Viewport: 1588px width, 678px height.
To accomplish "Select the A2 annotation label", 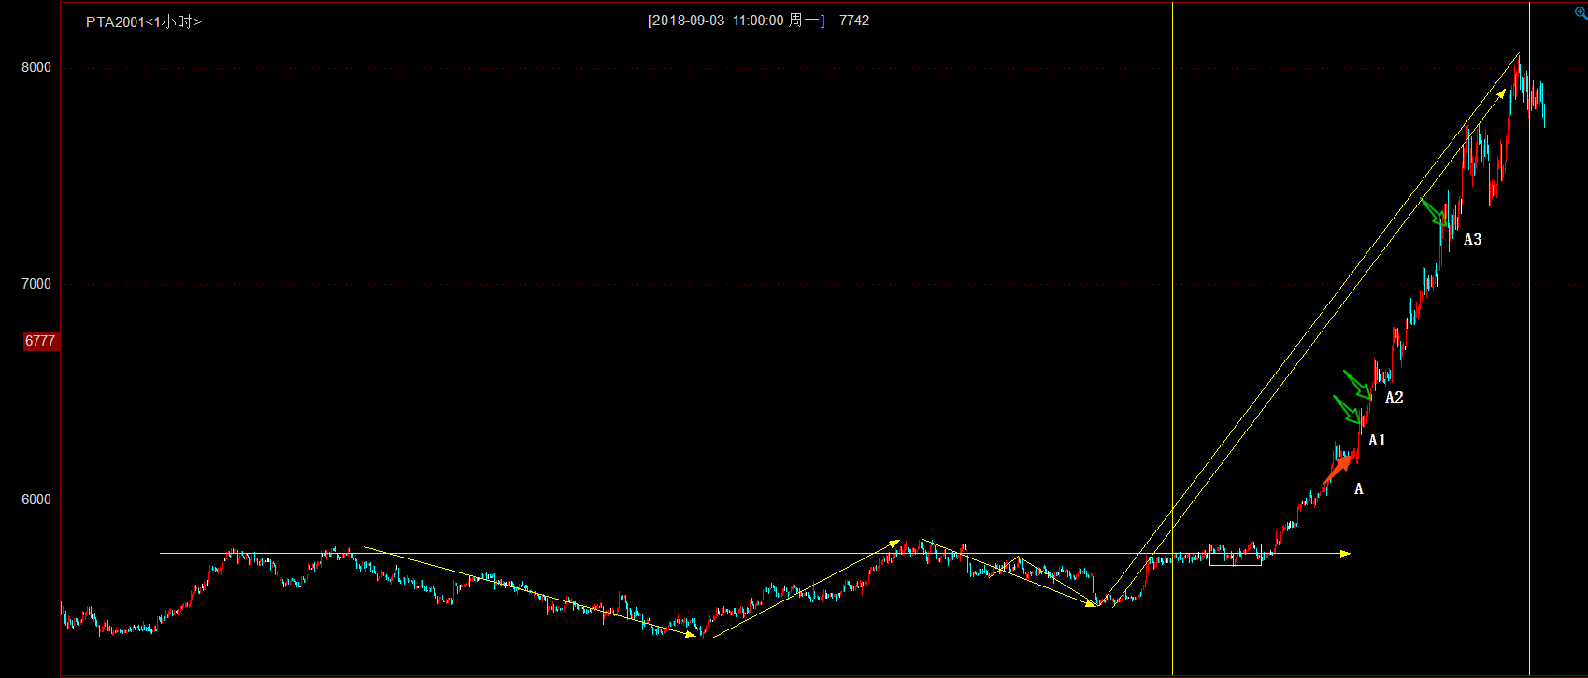I will pos(1395,398).
